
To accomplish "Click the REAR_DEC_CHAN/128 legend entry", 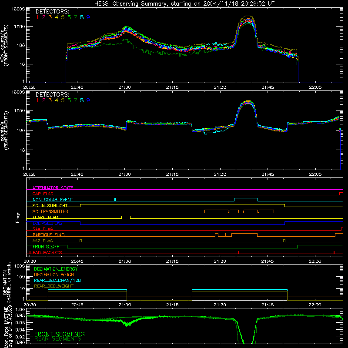I will click(57, 280).
